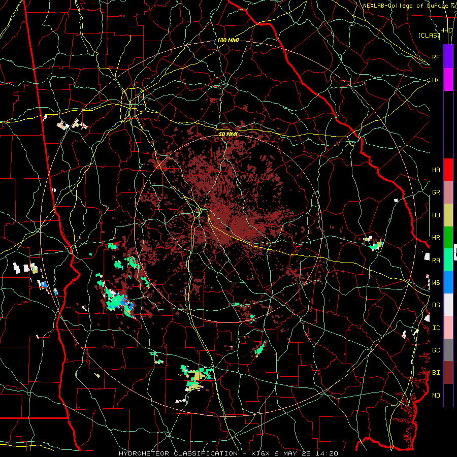Click the BI legend label
Screen dimensions: 457x457
[x=436, y=373]
